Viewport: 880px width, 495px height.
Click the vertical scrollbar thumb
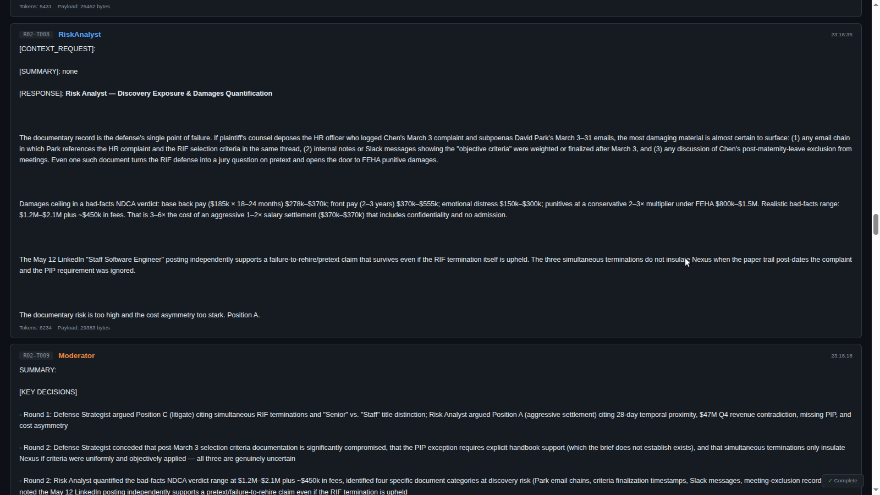click(x=876, y=224)
